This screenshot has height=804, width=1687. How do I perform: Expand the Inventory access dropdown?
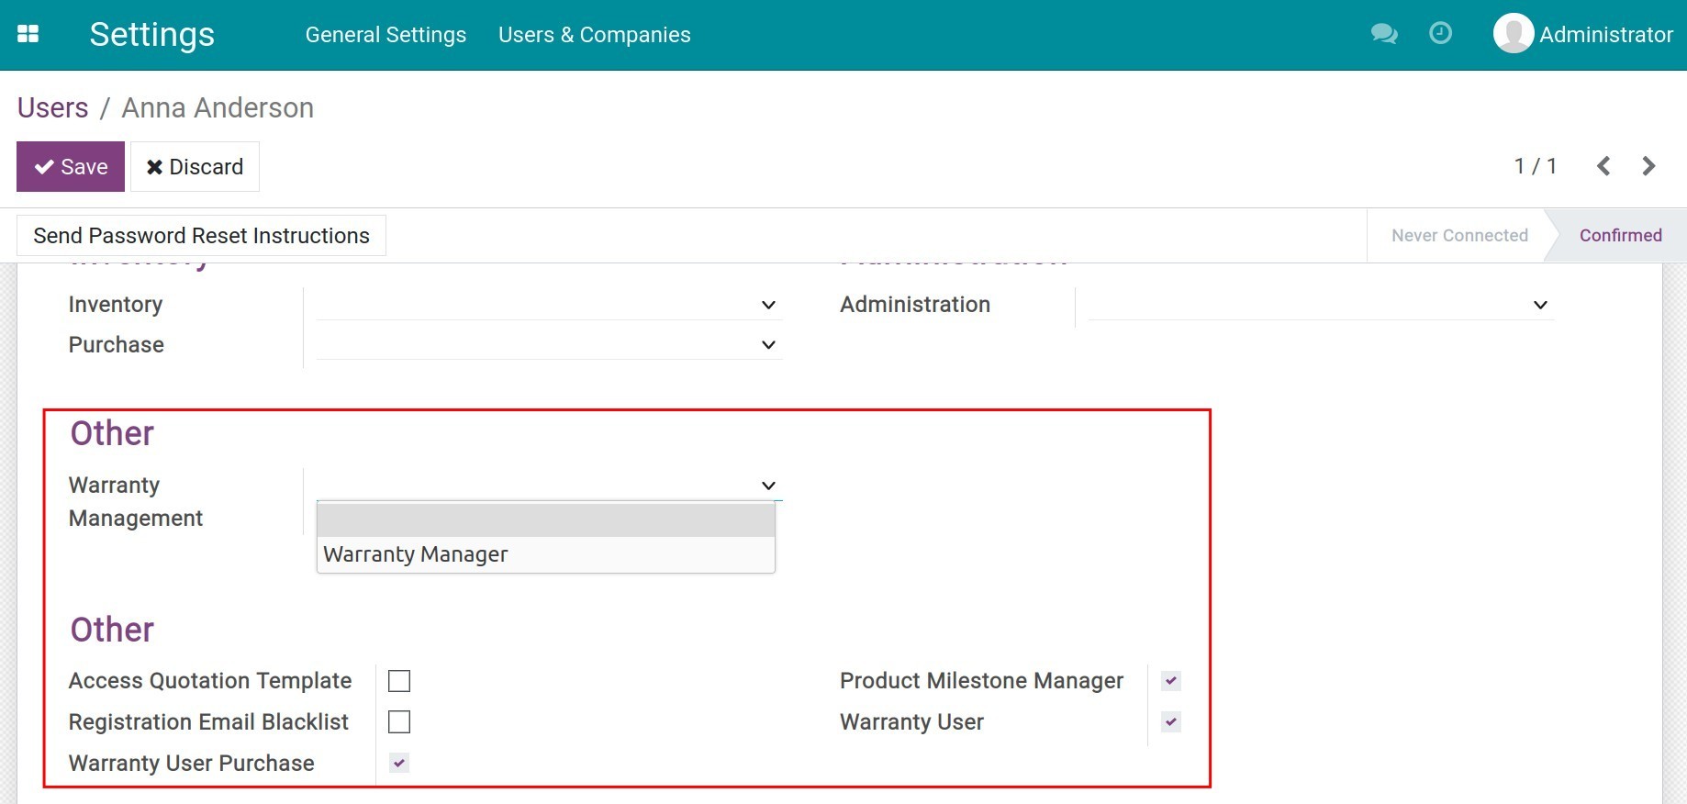point(548,305)
